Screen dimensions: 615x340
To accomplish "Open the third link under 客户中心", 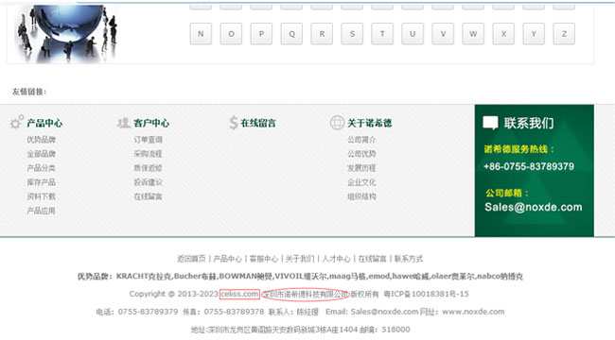I will [x=148, y=168].
